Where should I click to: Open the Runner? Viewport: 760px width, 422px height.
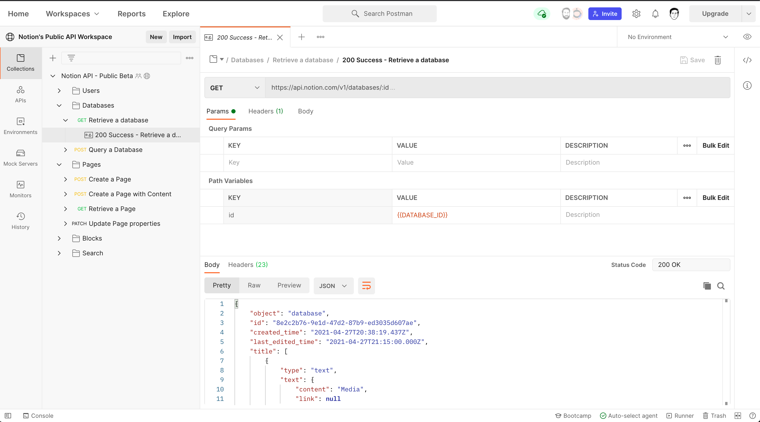coord(680,415)
